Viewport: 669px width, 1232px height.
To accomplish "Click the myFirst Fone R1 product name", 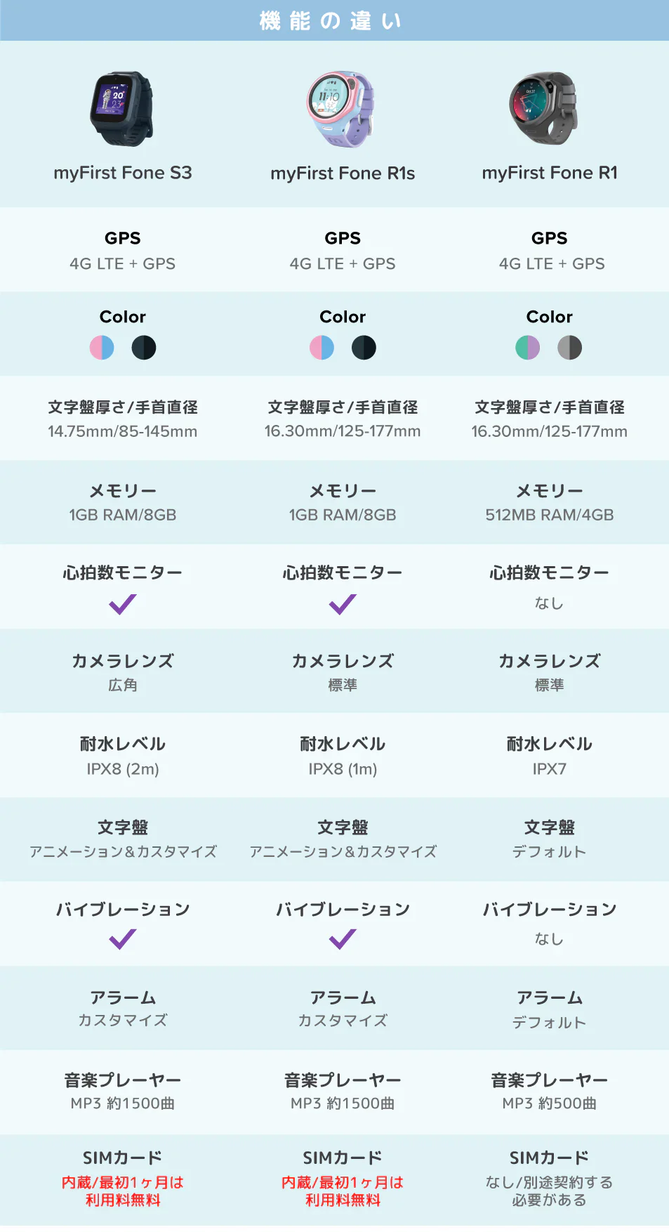I will coord(550,173).
